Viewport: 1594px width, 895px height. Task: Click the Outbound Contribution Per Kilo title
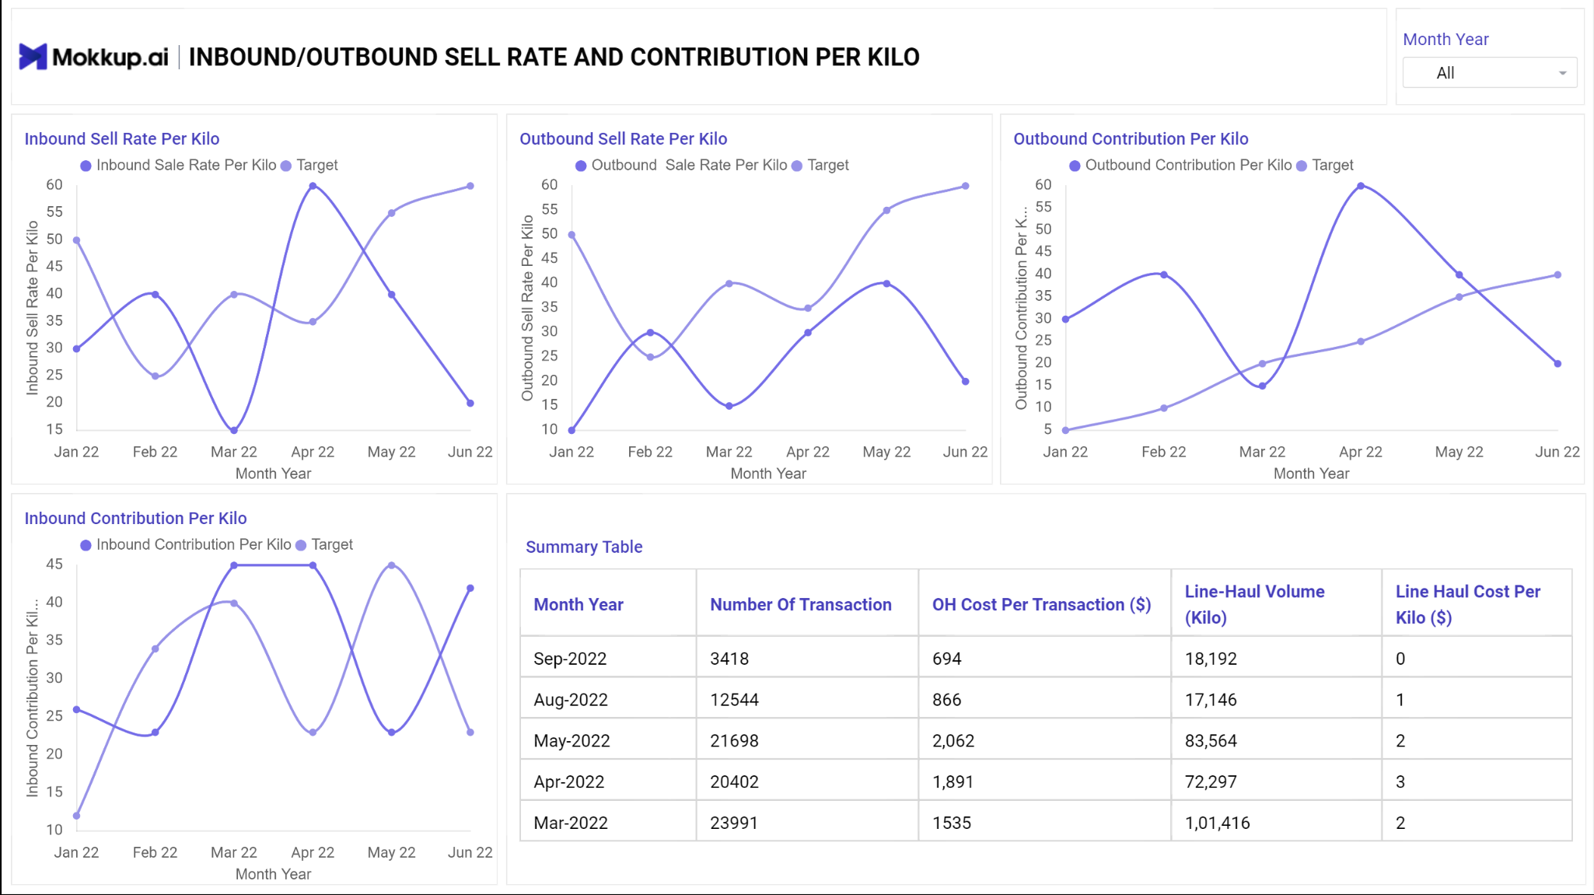click(1131, 138)
